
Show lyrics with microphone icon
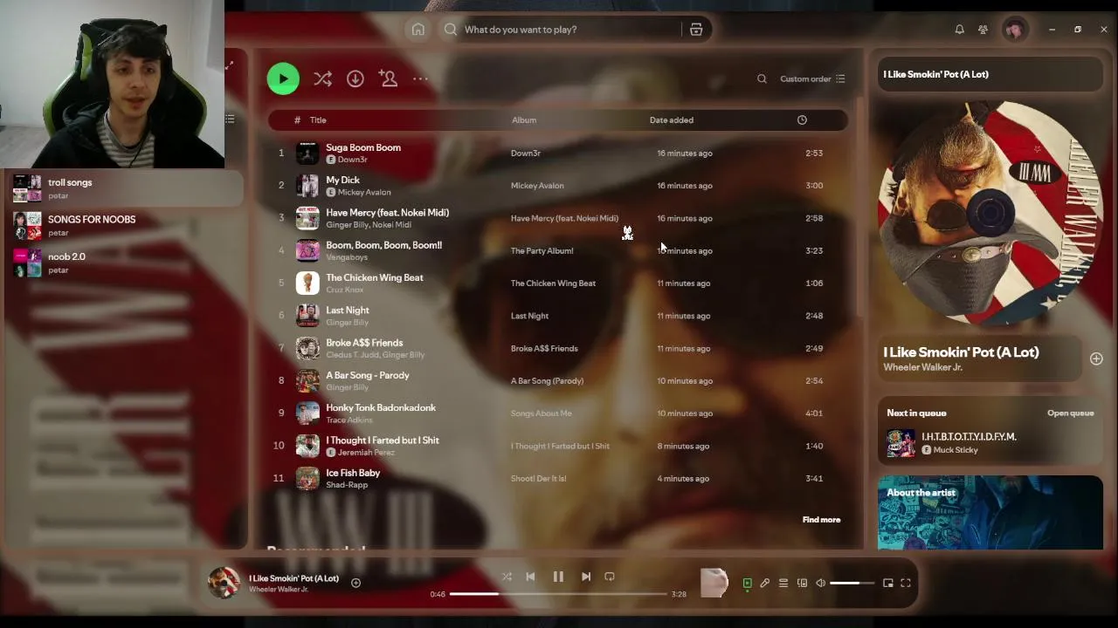(x=765, y=584)
